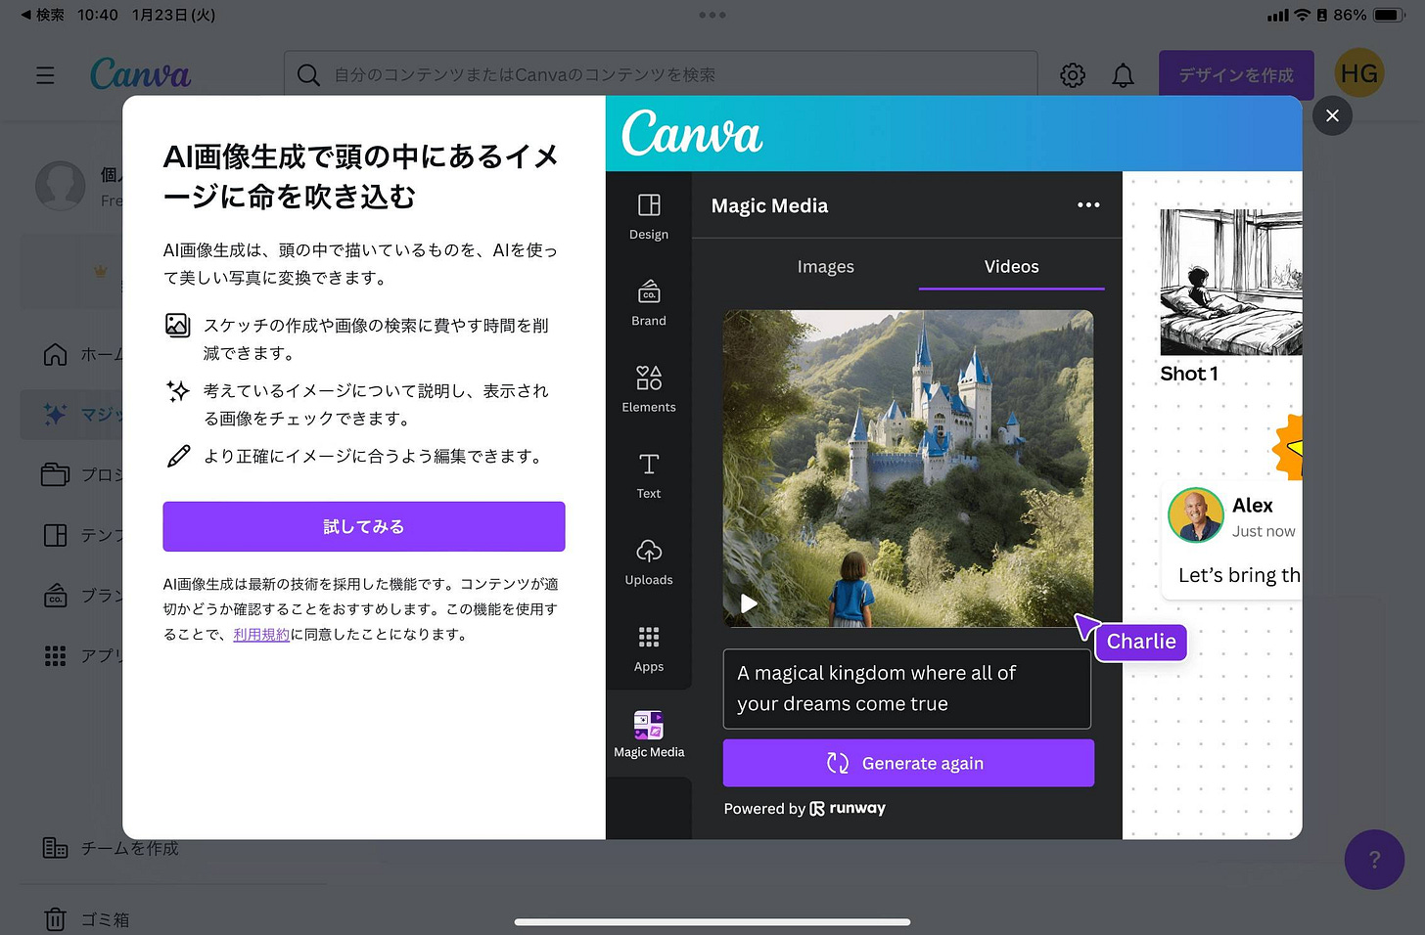Click the AI画像生成 dialog heading
This screenshot has height=935, width=1425.
click(x=361, y=176)
